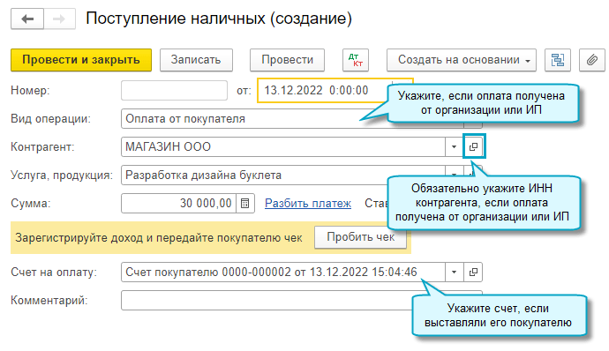The height and width of the screenshot is (351, 609).
Task: Click the back arrow navigation icon
Action: click(x=27, y=19)
